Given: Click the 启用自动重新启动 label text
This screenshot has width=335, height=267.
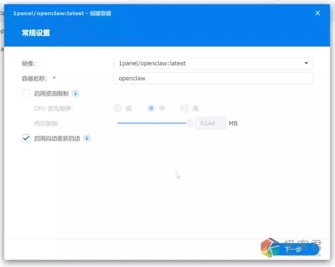Looking at the screenshot, I should pos(57,139).
